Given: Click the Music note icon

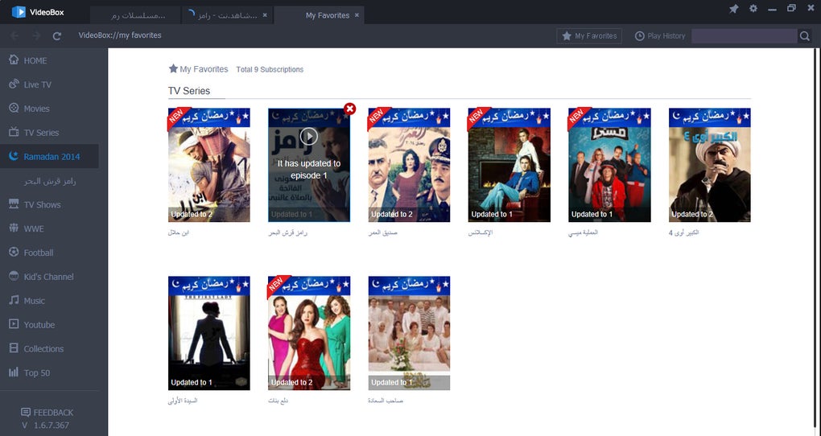Looking at the screenshot, I should (x=14, y=300).
